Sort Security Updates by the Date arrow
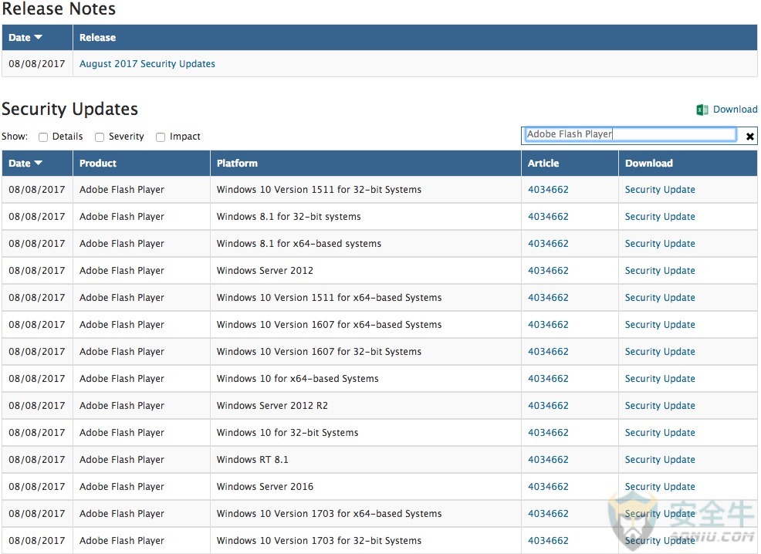The image size is (761, 554). pyautogui.click(x=39, y=163)
